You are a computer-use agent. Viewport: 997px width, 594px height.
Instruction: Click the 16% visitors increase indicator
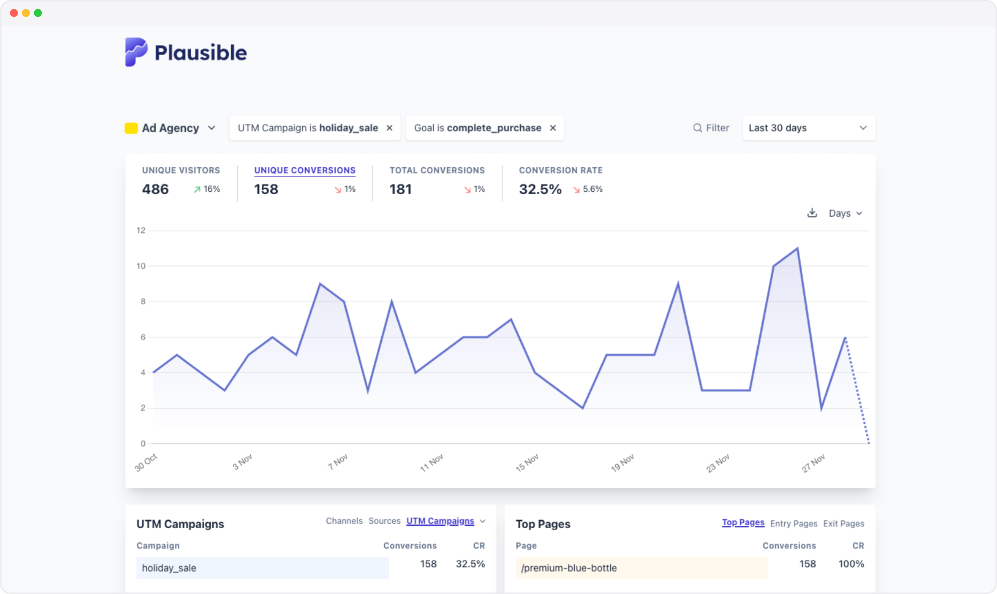tap(207, 189)
